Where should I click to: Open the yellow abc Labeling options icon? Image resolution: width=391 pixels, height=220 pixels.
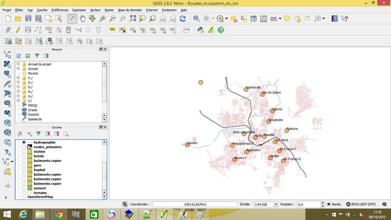112,30
